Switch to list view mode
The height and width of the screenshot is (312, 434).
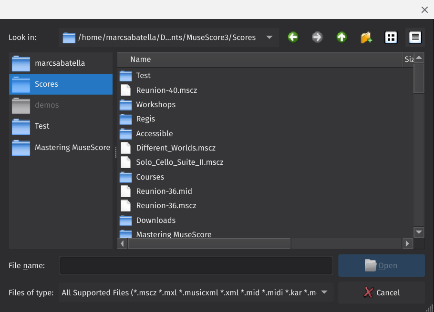coord(391,37)
